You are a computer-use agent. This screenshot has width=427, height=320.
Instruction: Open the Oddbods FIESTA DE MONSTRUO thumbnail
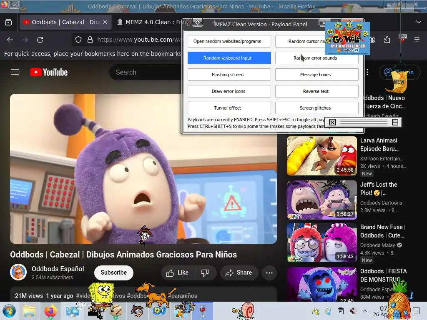point(322,284)
